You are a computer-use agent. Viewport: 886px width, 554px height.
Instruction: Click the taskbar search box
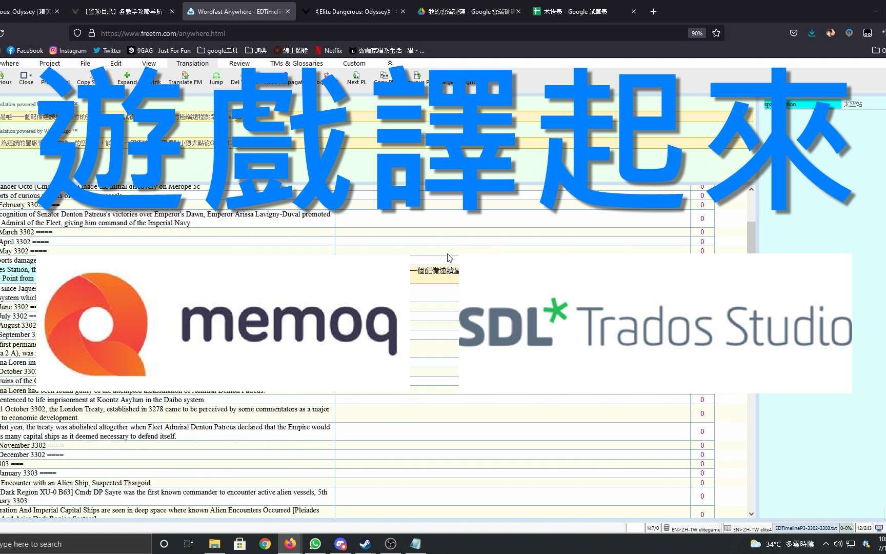(75, 544)
